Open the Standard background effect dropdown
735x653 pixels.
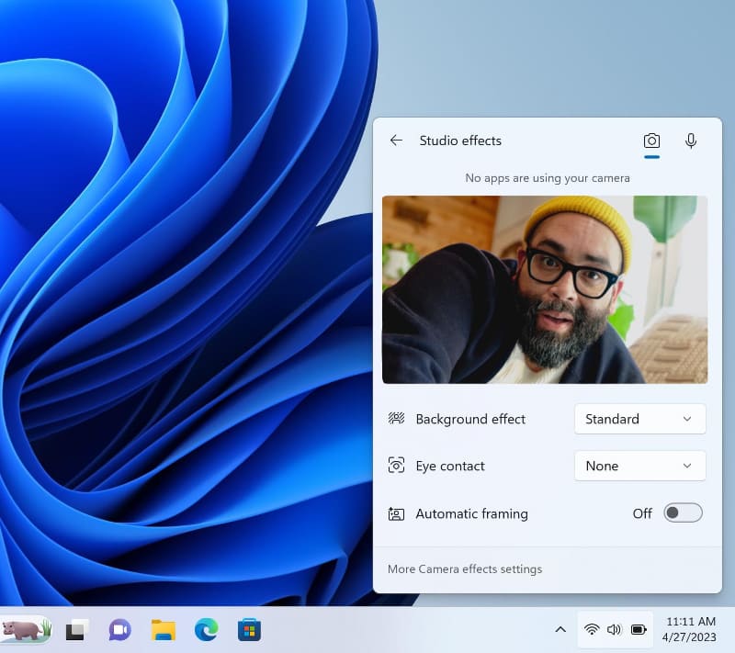click(639, 419)
